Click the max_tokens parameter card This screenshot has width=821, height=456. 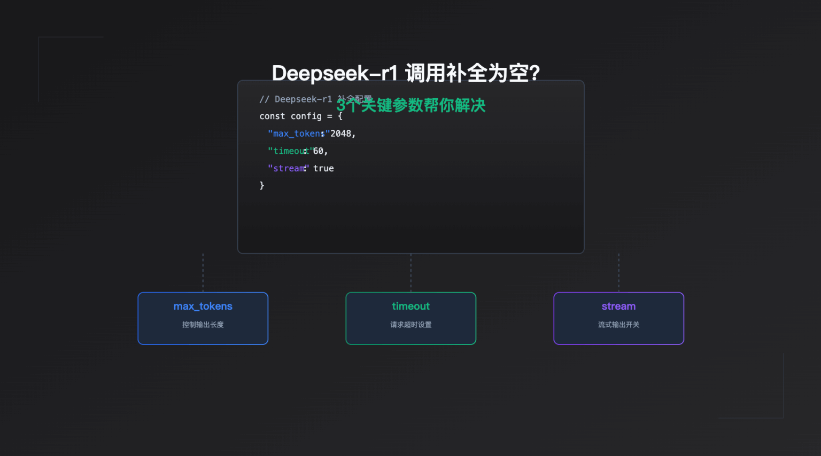coord(203,318)
